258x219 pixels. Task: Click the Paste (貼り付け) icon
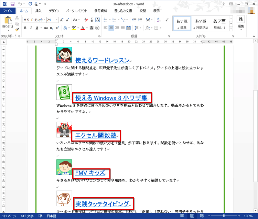pyautogui.click(x=8, y=20)
